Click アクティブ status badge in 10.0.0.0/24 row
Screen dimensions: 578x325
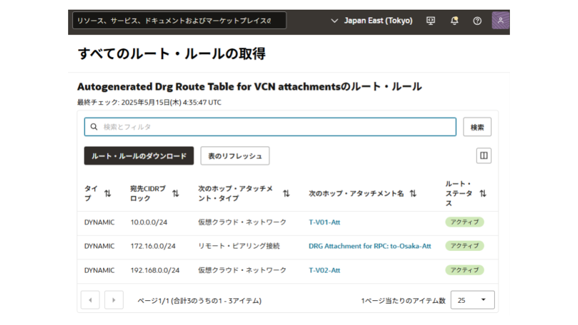[464, 222]
